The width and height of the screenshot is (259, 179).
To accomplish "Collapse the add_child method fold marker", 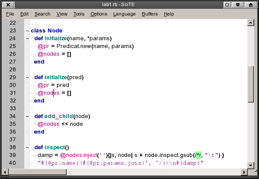I will 27,116.
